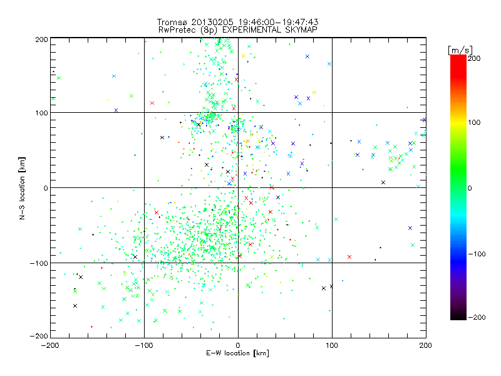The width and height of the screenshot is (501, 376).
Task: Click the colorbar scale label "-200"
Action: click(477, 318)
